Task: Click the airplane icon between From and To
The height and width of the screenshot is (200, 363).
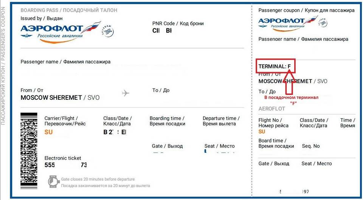Action: [126, 93]
